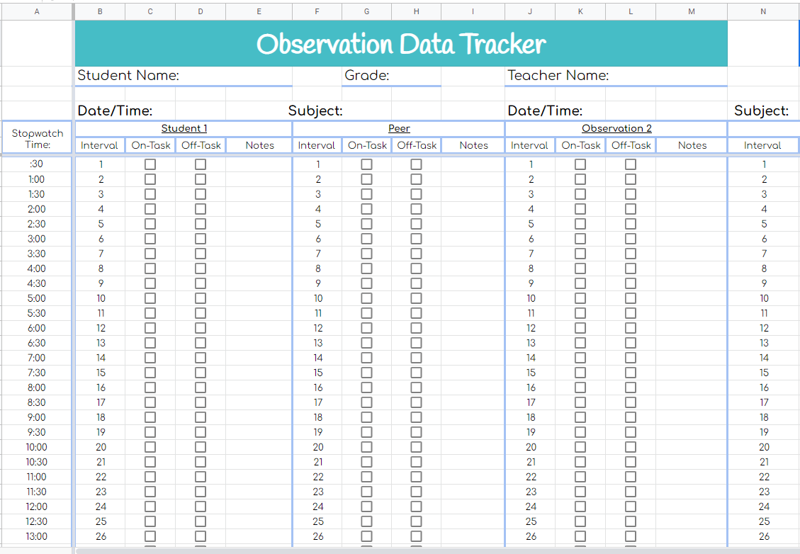Viewport: 800px width, 554px height.
Task: Mark Student 1 On-Task at stopwatch 7:30
Action: tap(150, 373)
